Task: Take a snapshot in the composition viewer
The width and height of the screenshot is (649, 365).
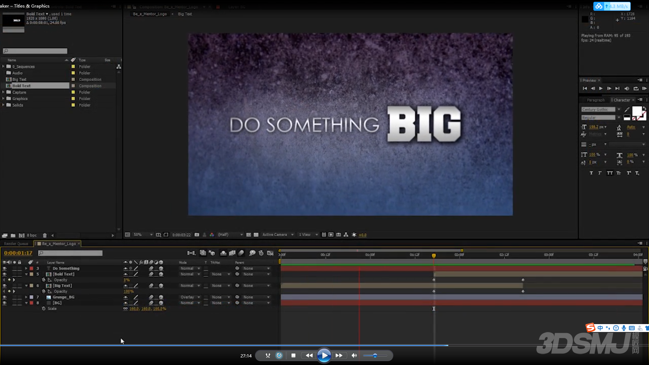Action: 197,235
